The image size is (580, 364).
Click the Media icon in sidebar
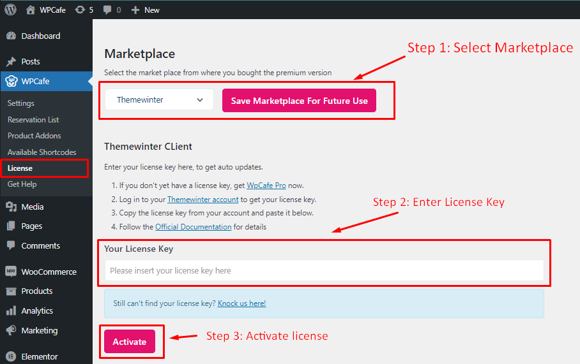(11, 207)
